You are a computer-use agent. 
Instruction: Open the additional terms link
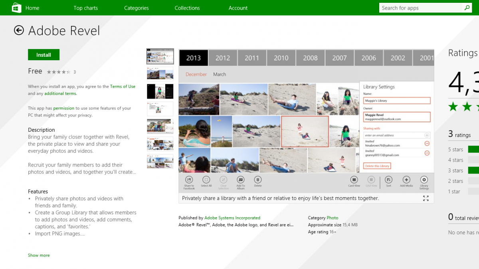click(x=60, y=93)
